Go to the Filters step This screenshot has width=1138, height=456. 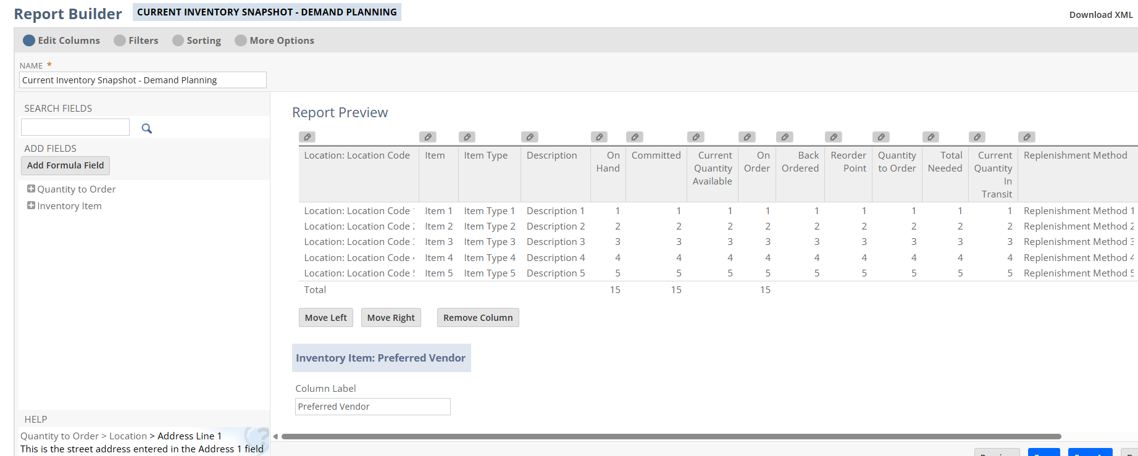click(136, 40)
